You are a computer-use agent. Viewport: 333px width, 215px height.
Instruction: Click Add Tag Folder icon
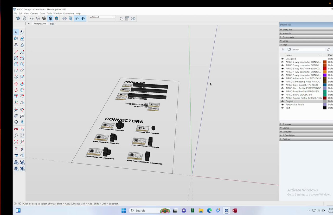click(x=289, y=49)
